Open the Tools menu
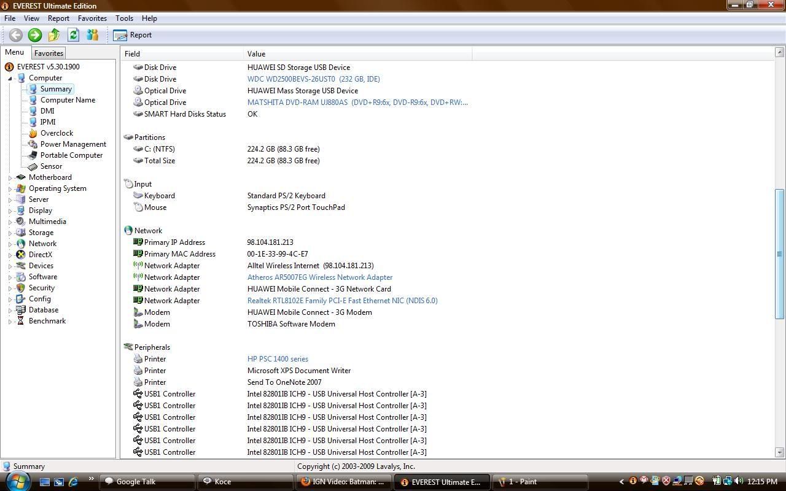 124,18
